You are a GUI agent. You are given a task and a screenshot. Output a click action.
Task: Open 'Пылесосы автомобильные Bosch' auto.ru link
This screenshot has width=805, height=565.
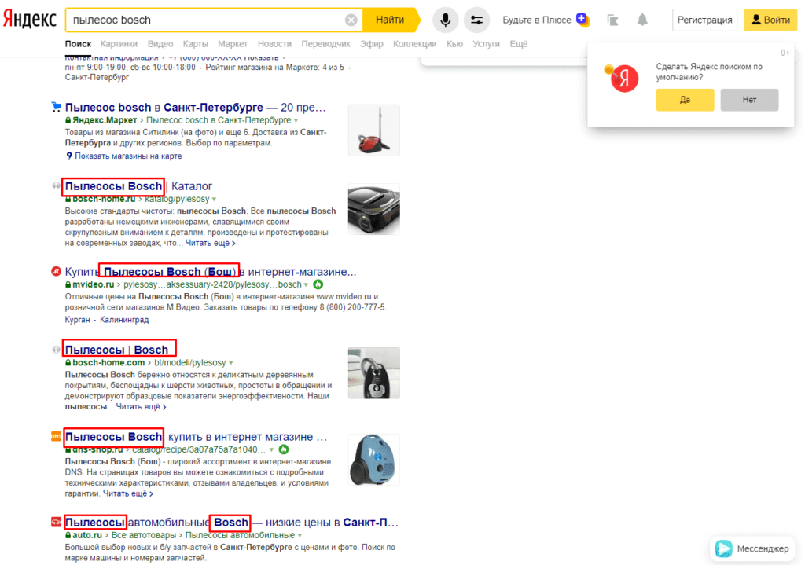click(232, 523)
